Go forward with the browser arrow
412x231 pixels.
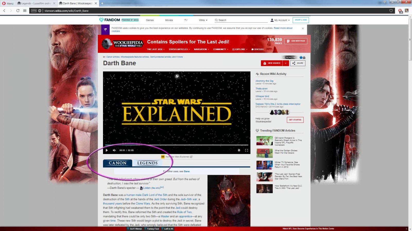tap(11, 11)
